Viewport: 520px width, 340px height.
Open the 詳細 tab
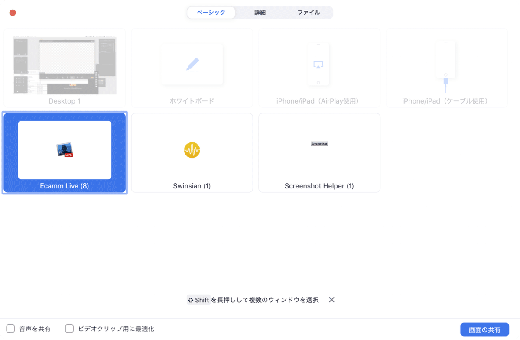coord(260,13)
